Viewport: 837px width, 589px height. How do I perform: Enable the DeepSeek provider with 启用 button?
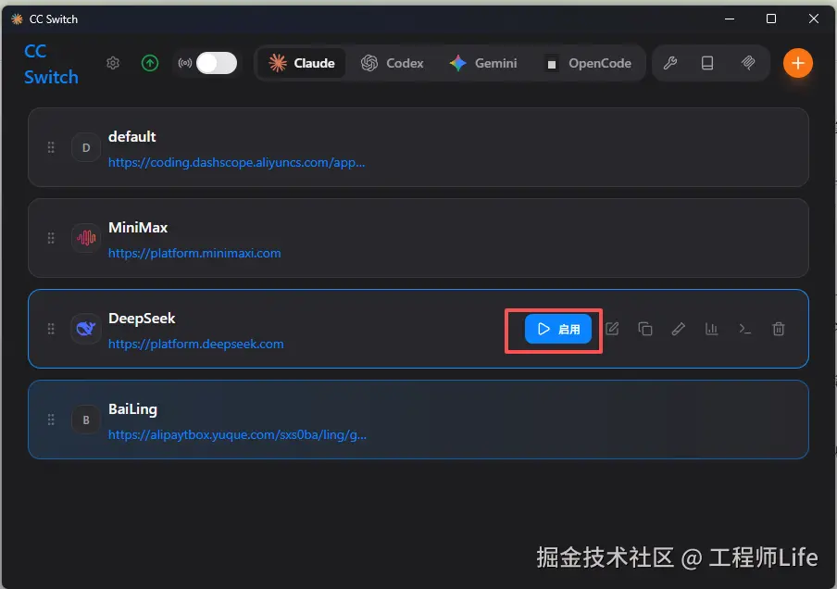557,329
